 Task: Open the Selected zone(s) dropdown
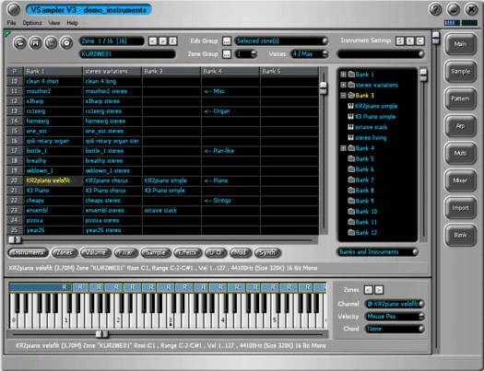(281, 41)
